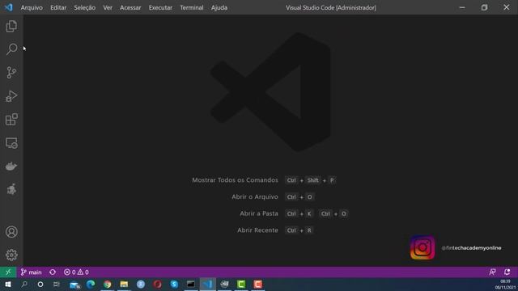Open the Windows Start menu
Screen dimensions: 518x291
point(8,284)
